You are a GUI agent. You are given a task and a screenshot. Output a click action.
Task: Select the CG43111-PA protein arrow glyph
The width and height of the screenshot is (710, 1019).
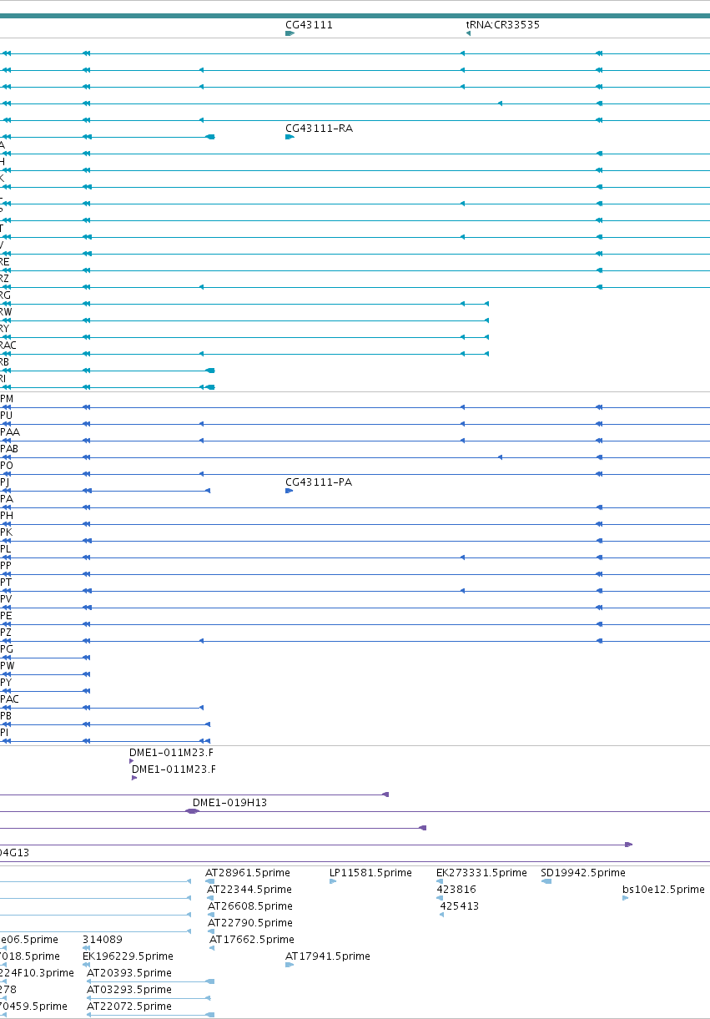coord(290,491)
